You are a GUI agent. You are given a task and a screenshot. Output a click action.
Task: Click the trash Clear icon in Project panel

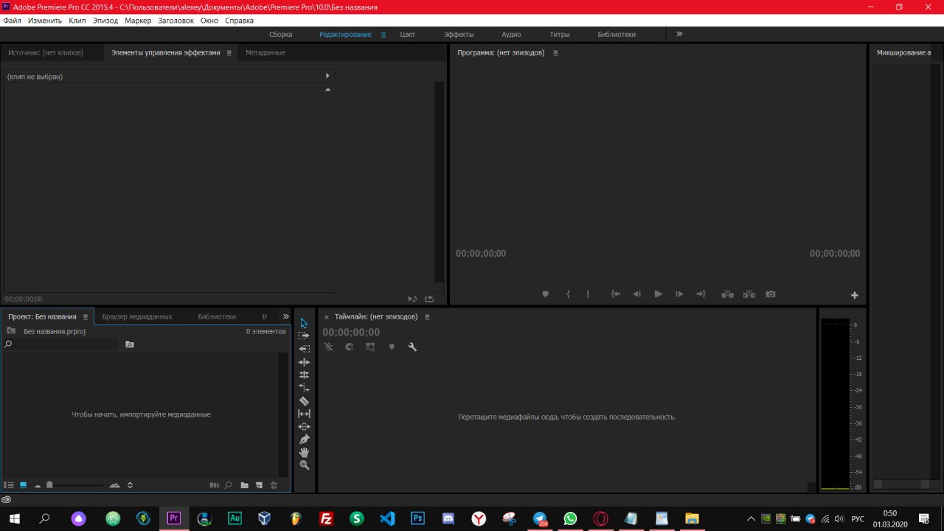[x=274, y=485]
